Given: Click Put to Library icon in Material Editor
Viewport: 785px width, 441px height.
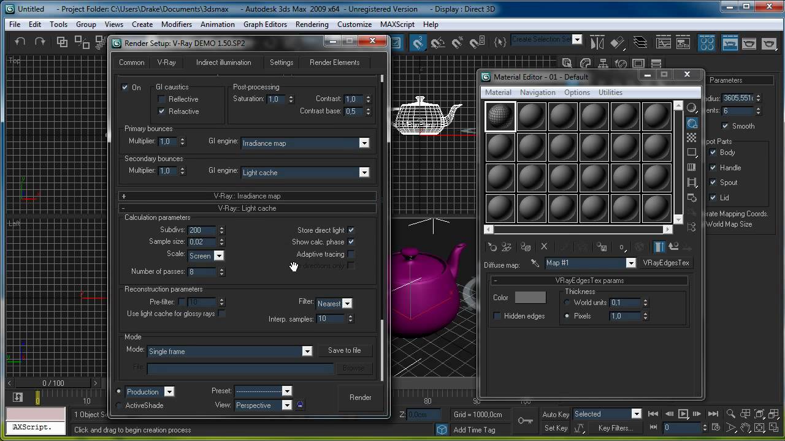Looking at the screenshot, I should pyautogui.click(x=602, y=247).
